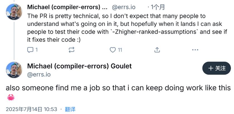The image size is (234, 114).
Task: Like the post with the heart icon
Action: tap(113, 50)
